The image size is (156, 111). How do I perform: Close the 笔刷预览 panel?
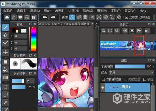click(35, 55)
